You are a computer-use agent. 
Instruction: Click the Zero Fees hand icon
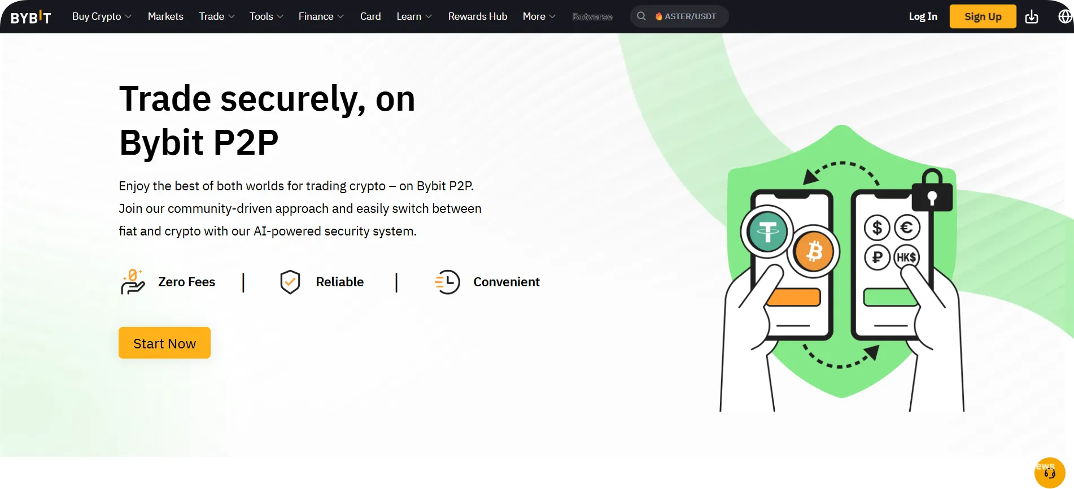[x=133, y=282]
